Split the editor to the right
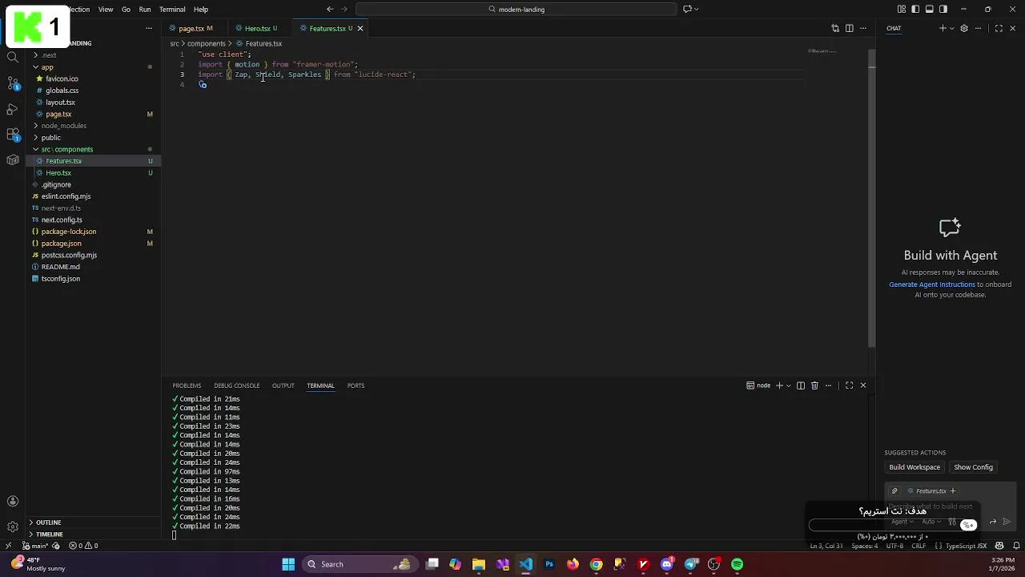The height and width of the screenshot is (577, 1025). [850, 28]
